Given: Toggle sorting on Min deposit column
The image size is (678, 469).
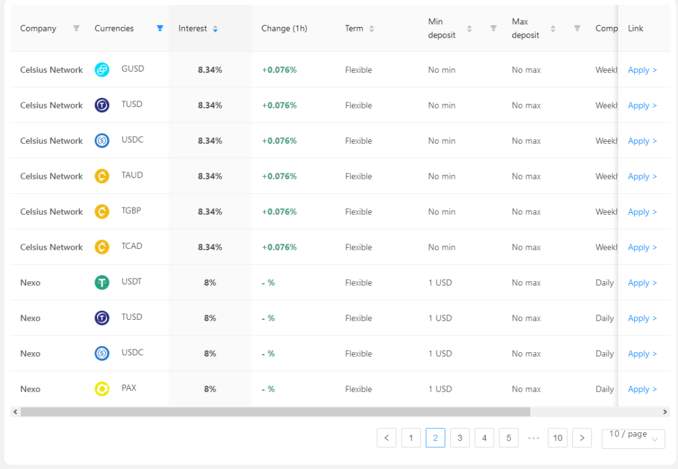Looking at the screenshot, I should pos(469,28).
